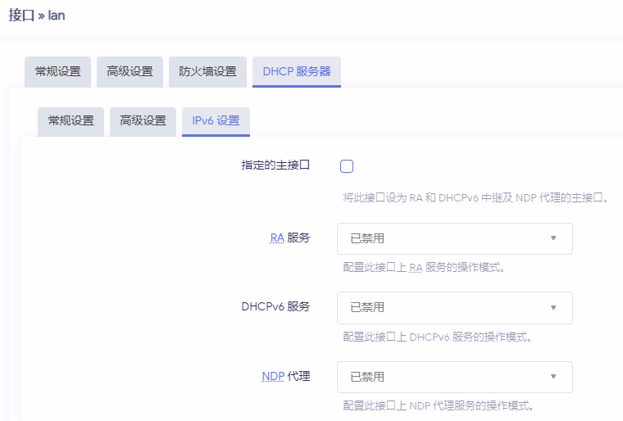Image resolution: width=623 pixels, height=421 pixels.
Task: Open the DHCPv6 服务 mode dropdown
Action: click(x=454, y=307)
